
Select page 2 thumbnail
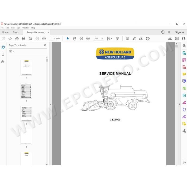point(26,91)
